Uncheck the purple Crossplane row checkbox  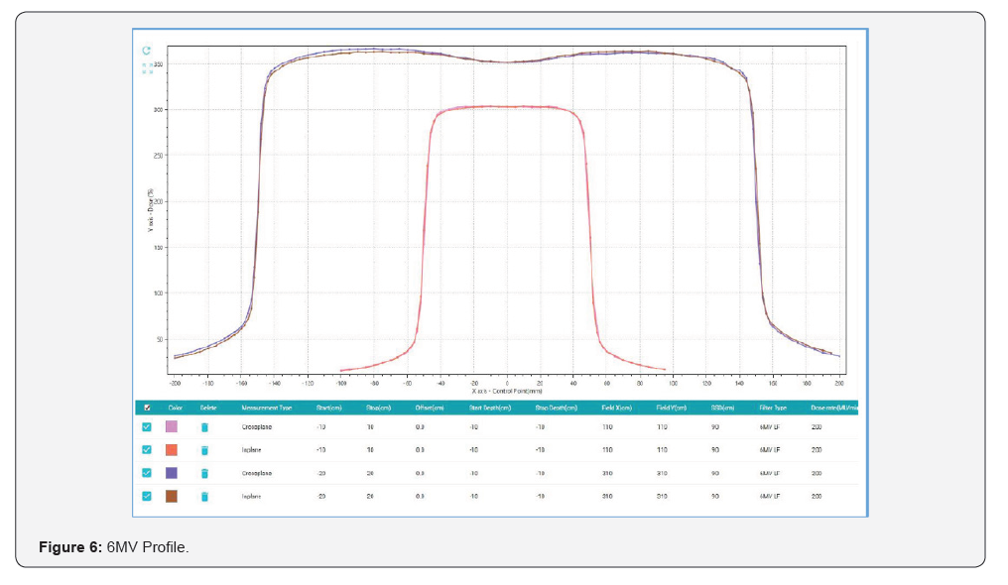pyautogui.click(x=147, y=473)
